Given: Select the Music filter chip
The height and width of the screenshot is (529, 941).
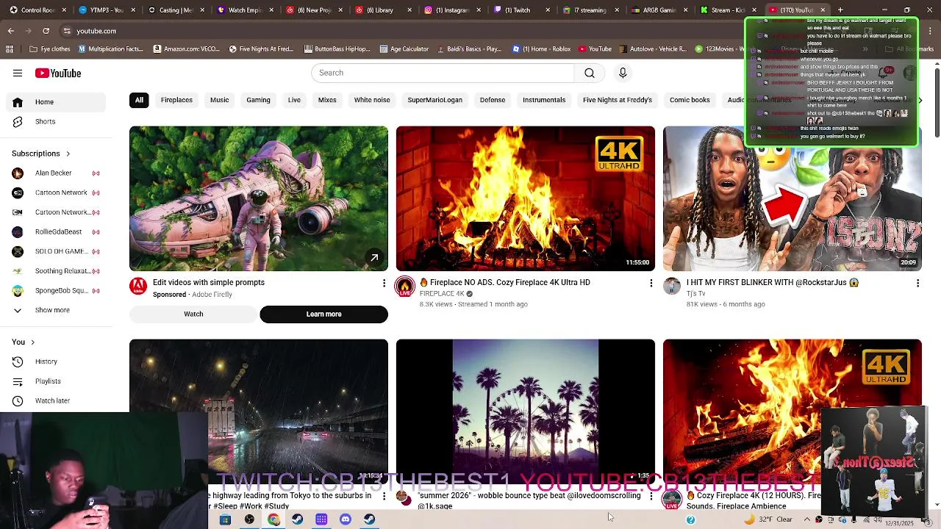Looking at the screenshot, I should [x=219, y=100].
